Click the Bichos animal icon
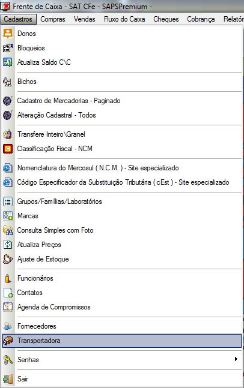This screenshot has width=244, height=388. [8, 82]
